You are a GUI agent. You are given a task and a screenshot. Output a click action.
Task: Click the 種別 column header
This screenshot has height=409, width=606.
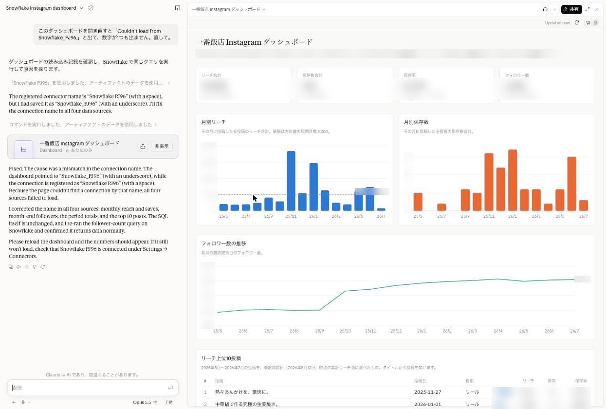[471, 381]
